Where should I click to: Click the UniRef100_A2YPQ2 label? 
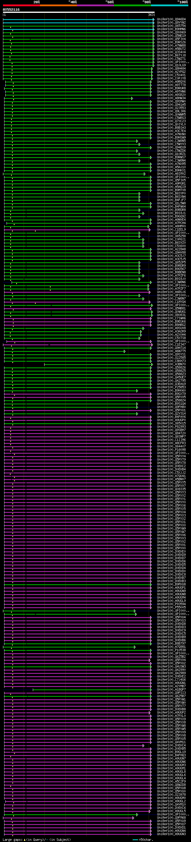point(171,72)
